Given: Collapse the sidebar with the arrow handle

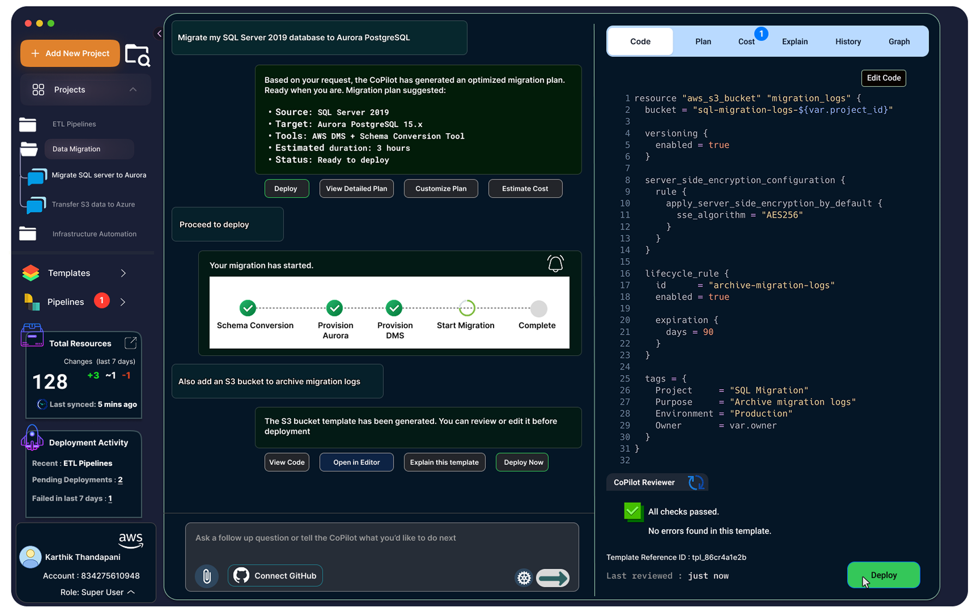Looking at the screenshot, I should click(159, 34).
